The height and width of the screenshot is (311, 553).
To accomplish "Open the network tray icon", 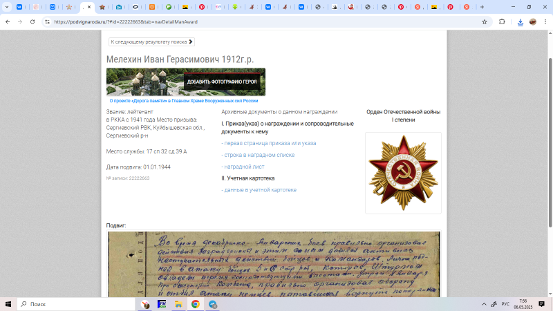I will click(x=494, y=304).
